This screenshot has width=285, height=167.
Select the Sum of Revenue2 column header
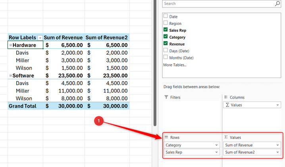coord(107,38)
